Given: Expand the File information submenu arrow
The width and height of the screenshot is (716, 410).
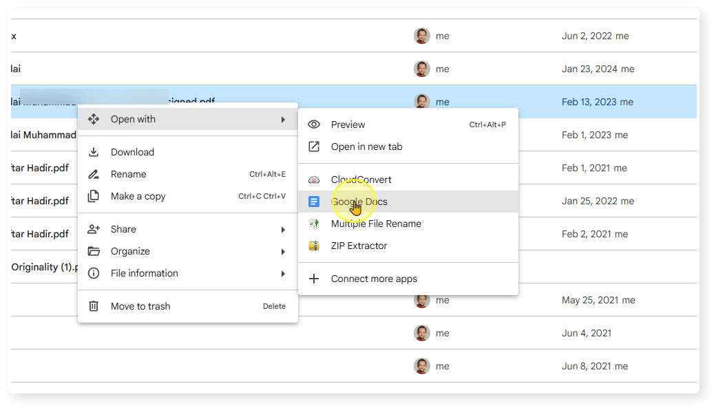Looking at the screenshot, I should [283, 273].
